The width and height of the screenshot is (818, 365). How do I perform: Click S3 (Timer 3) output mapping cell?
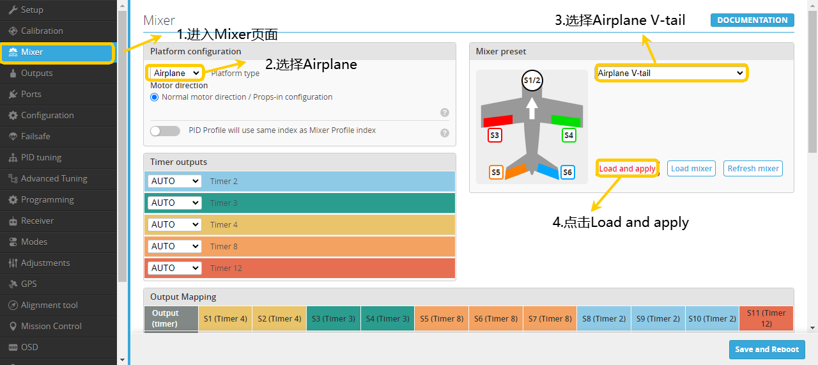[x=334, y=319]
